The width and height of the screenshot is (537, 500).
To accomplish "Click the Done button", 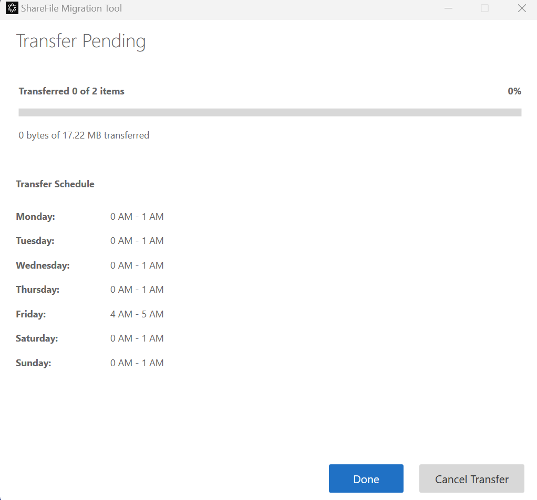I will pyautogui.click(x=366, y=478).
